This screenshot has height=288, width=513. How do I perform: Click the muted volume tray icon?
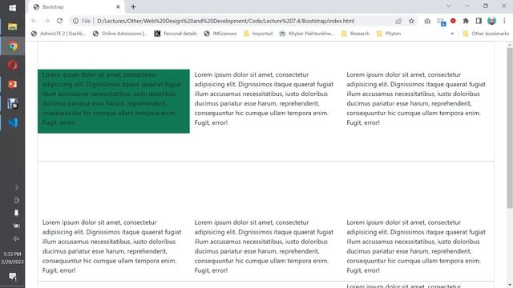[x=16, y=238]
